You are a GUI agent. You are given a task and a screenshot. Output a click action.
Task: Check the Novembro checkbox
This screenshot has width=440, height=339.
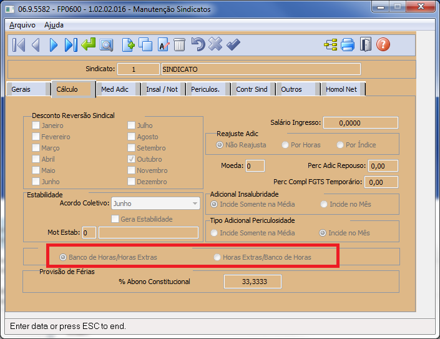tap(131, 170)
